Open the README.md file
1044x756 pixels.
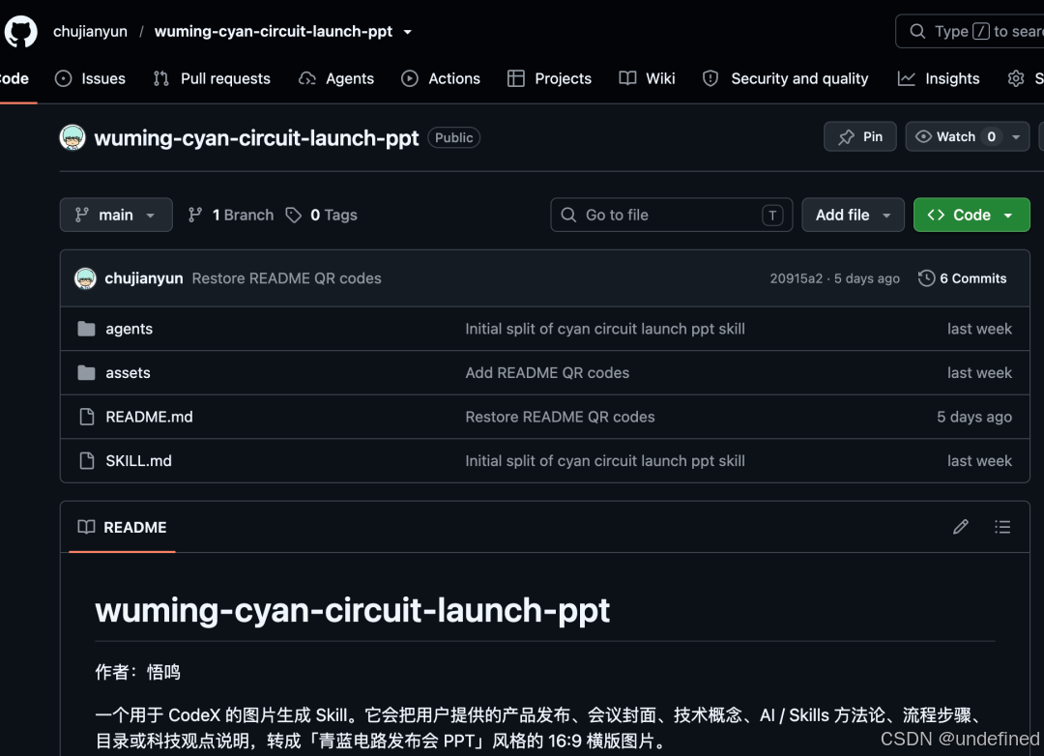pyautogui.click(x=149, y=417)
